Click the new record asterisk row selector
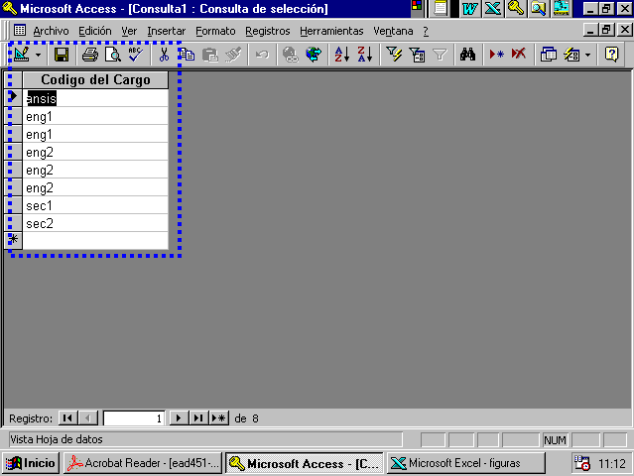Screen dimensions: 634x476 13,240
